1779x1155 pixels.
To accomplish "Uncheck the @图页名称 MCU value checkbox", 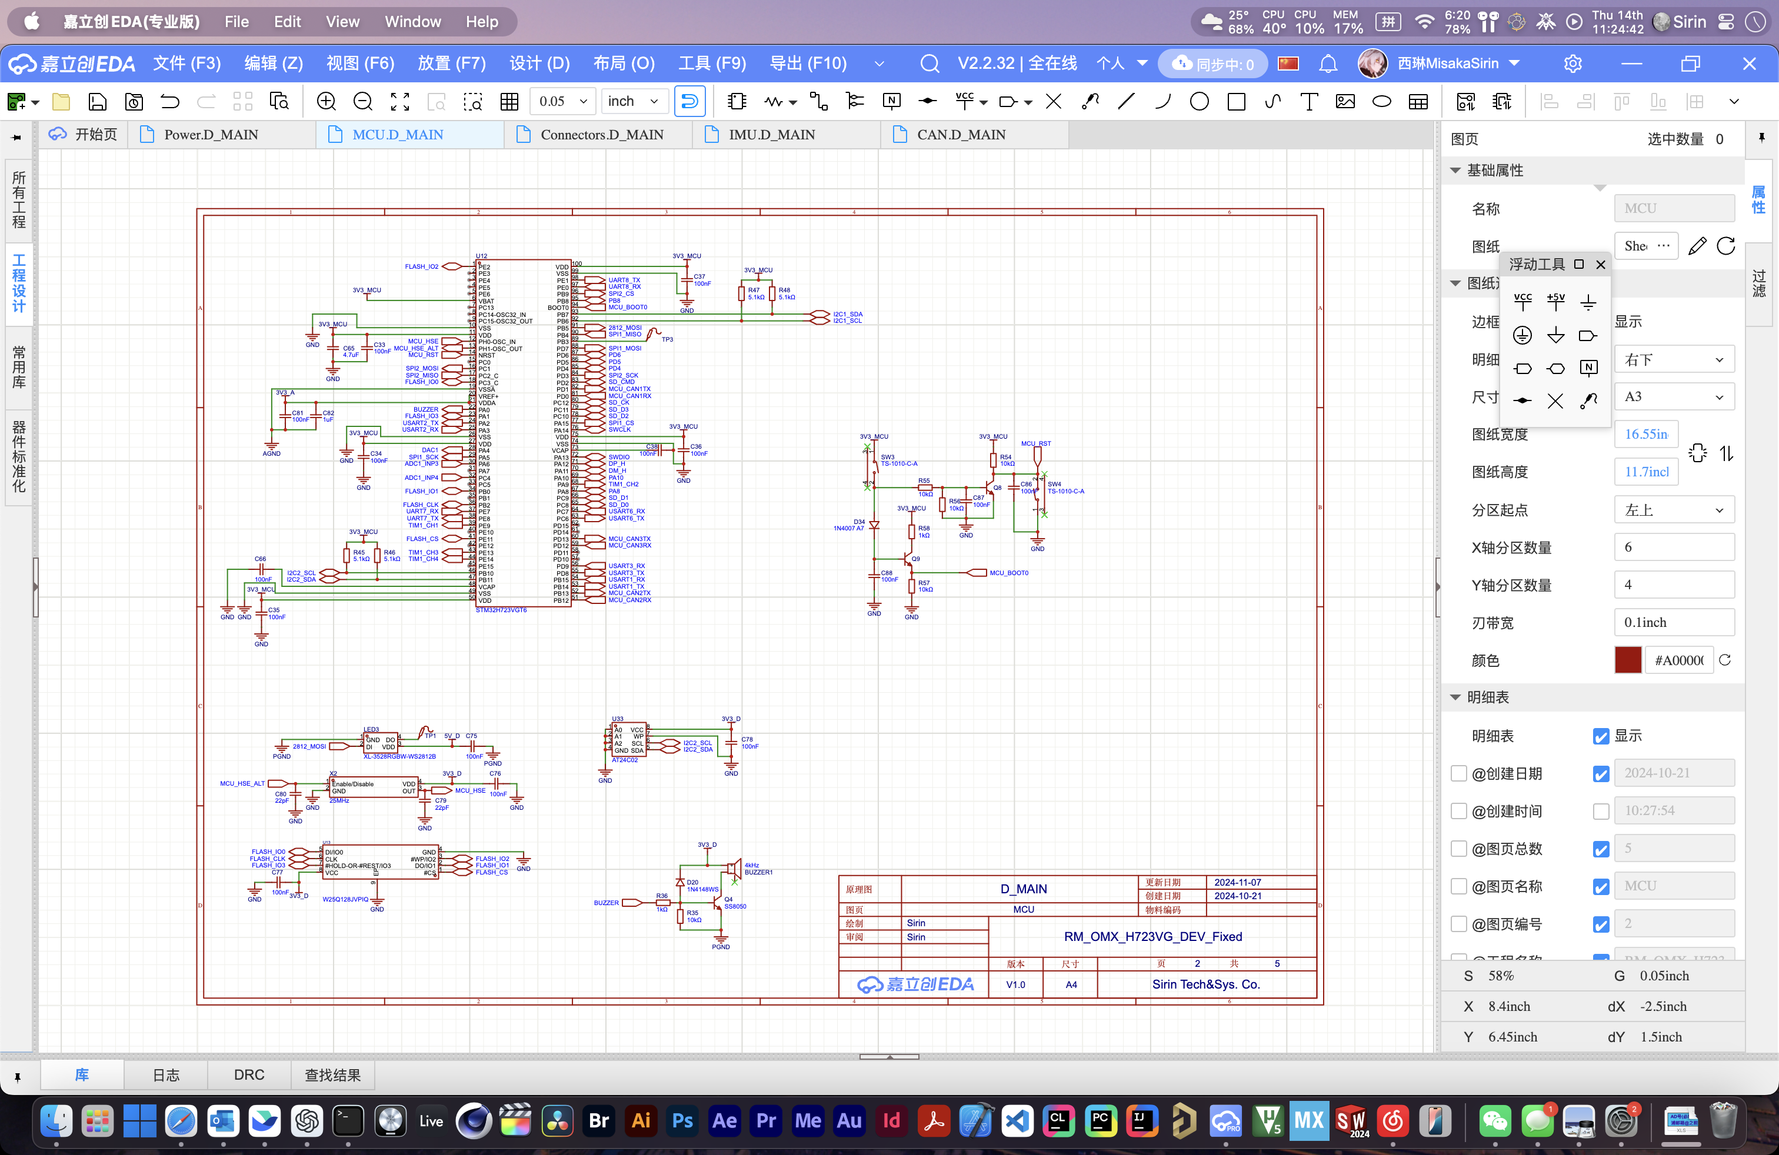I will click(x=1600, y=886).
